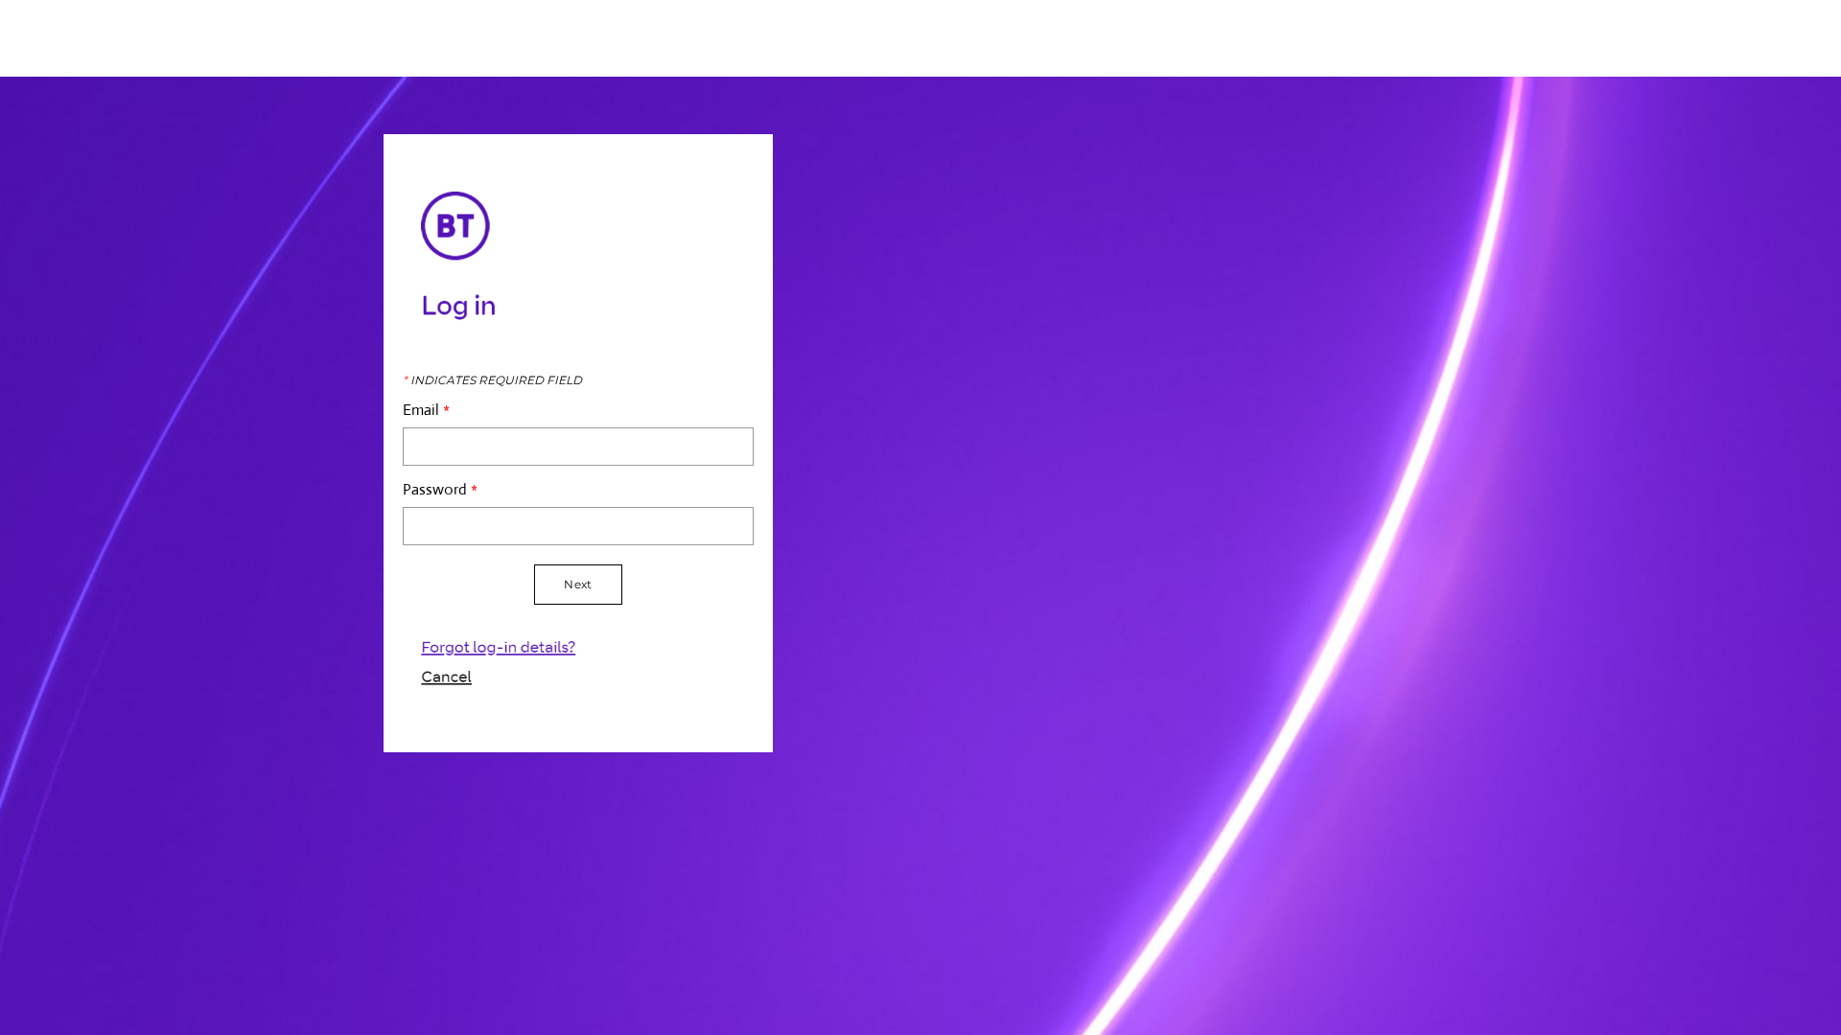Click the red asterisk next to Password
The width and height of the screenshot is (1841, 1035).
(x=475, y=489)
